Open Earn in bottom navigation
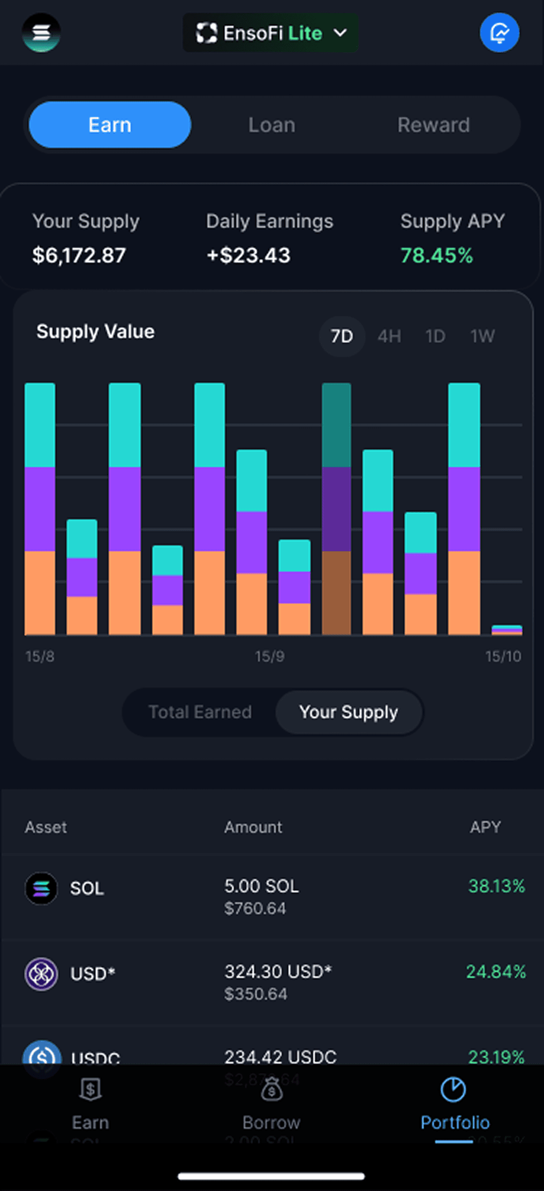This screenshot has height=1191, width=544. [91, 1103]
